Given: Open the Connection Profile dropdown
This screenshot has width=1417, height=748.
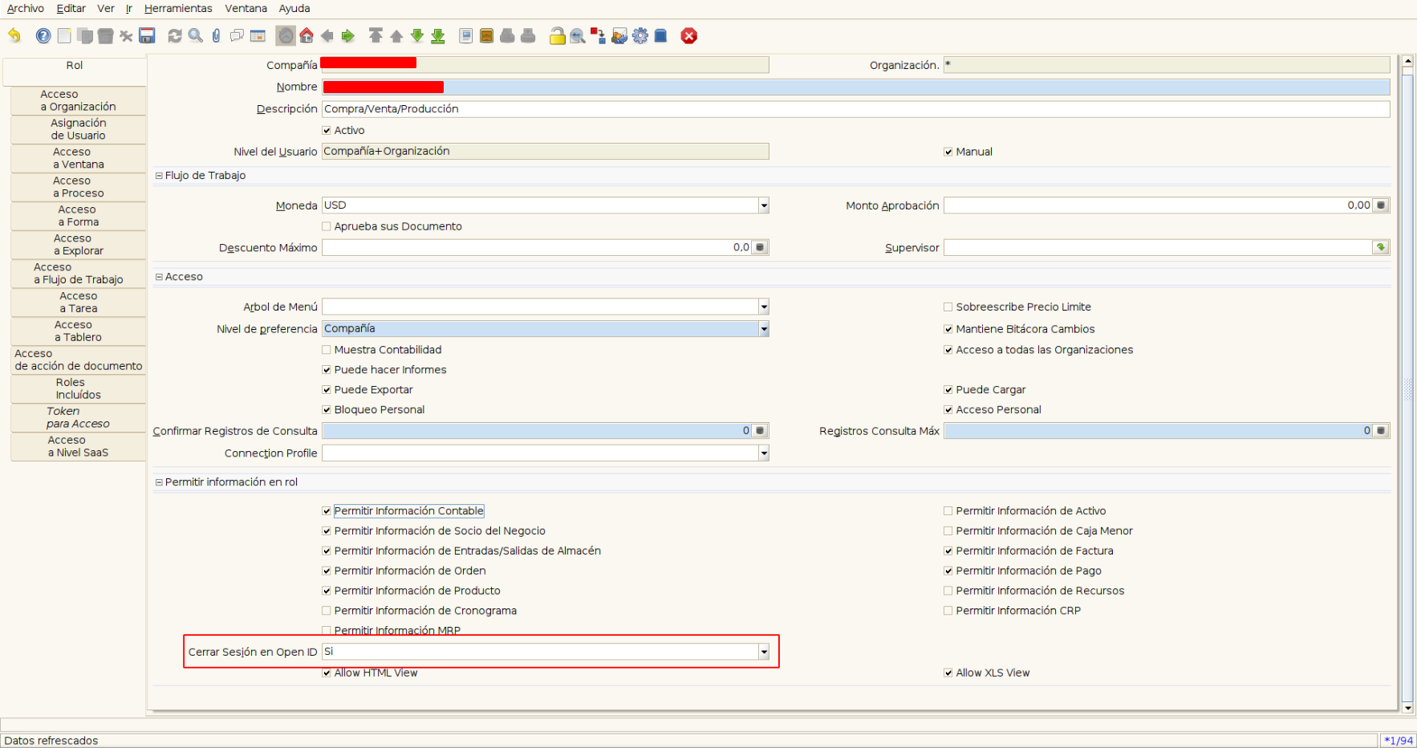Looking at the screenshot, I should [x=764, y=453].
